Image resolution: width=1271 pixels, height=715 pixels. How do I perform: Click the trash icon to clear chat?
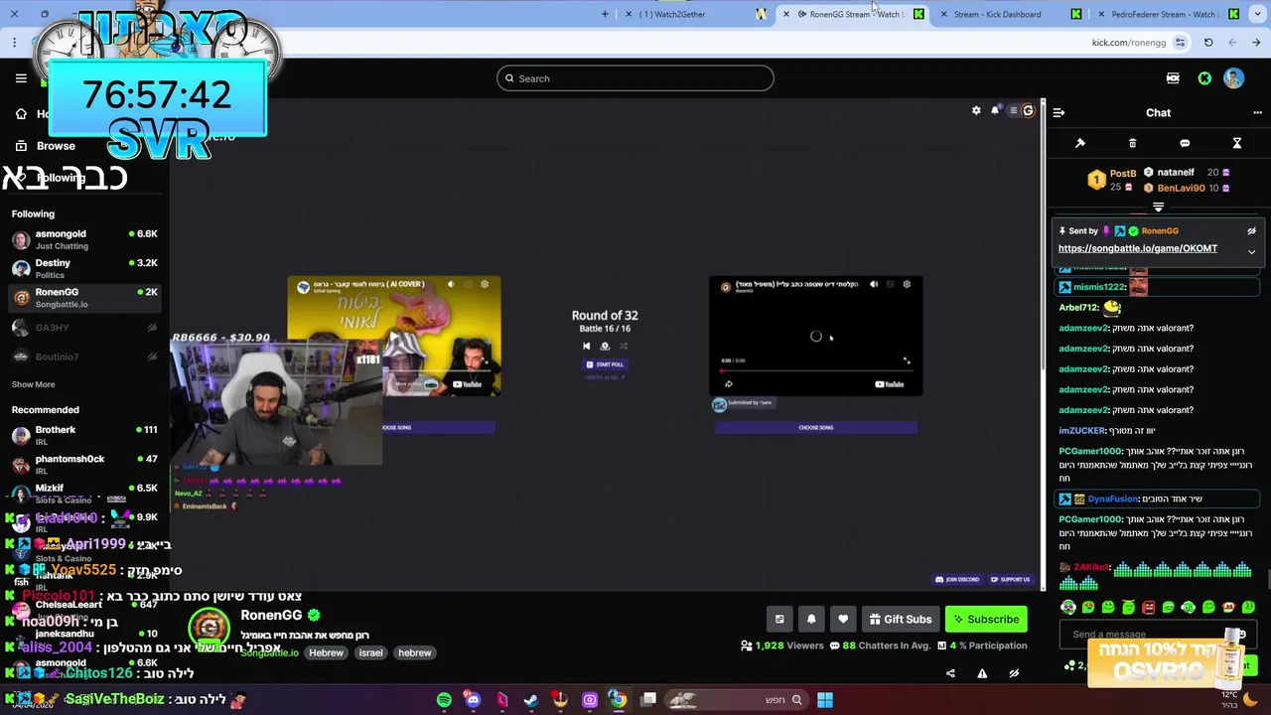coord(1132,143)
